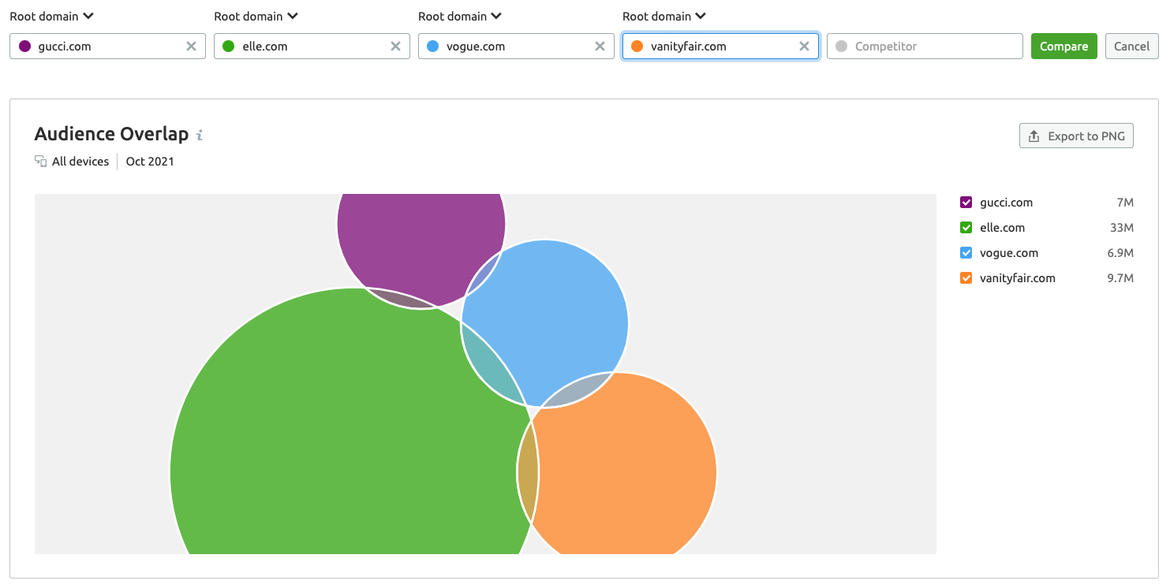Image resolution: width=1170 pixels, height=588 pixels.
Task: Click inside the vanityfair.com domain field
Action: (x=720, y=47)
